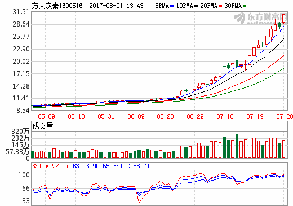Click the 06-29 date label

tap(195, 116)
